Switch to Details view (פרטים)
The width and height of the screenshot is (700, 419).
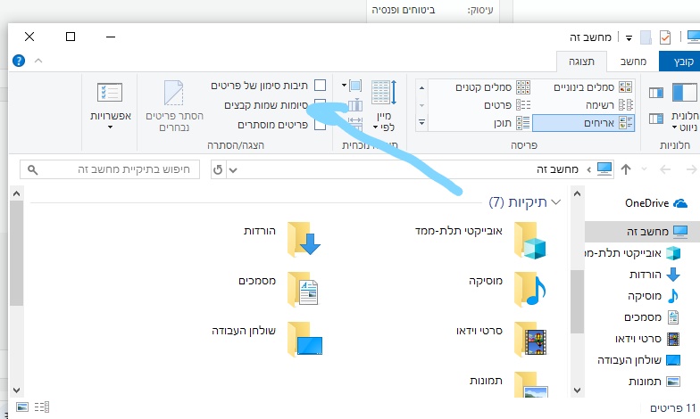(507, 105)
